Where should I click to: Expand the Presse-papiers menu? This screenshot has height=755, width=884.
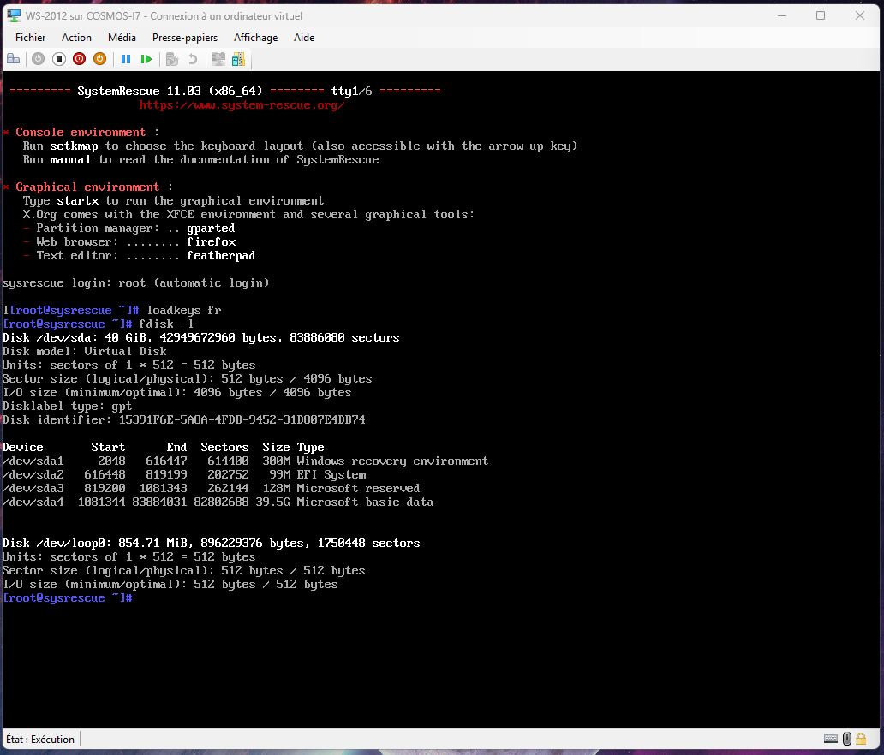185,38
